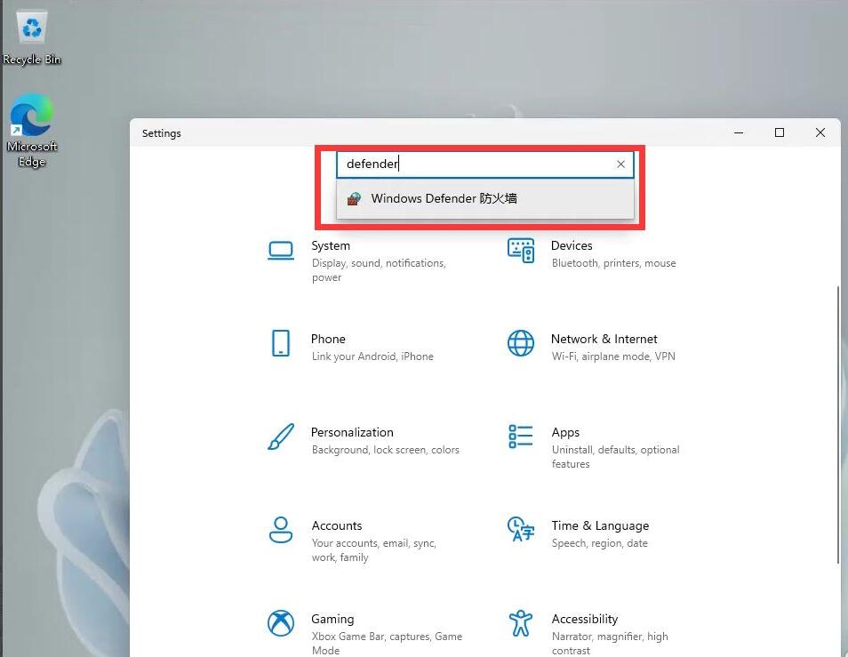
Task: Maximize the Settings window
Action: tap(780, 132)
